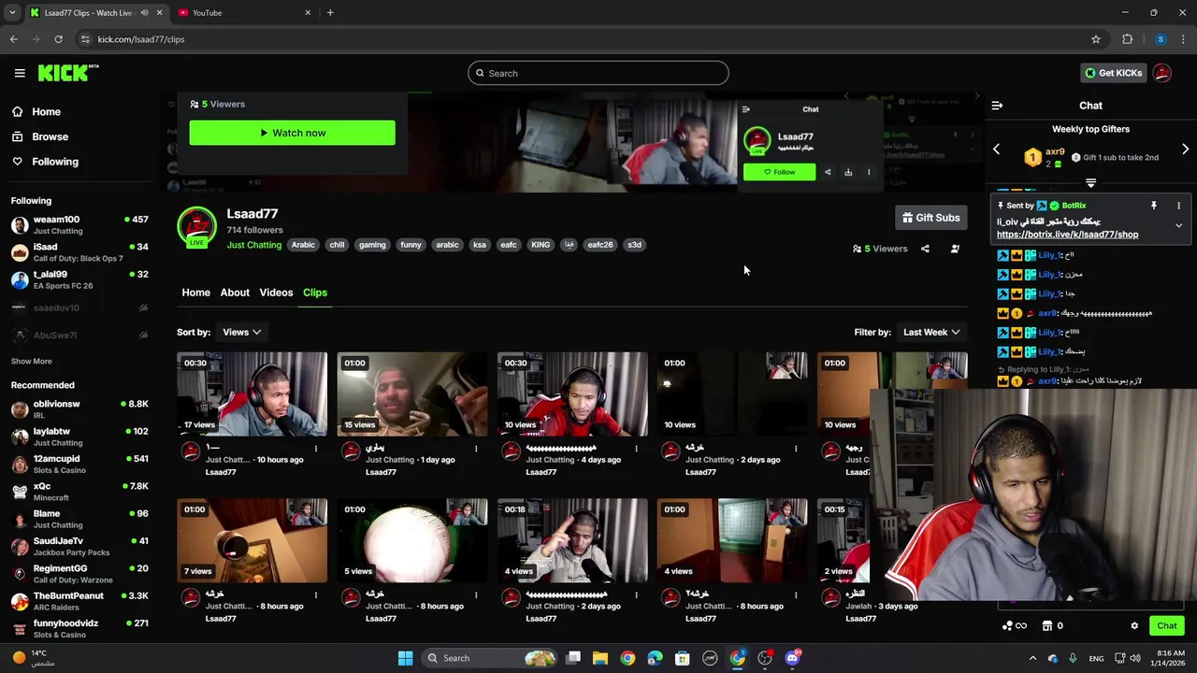The height and width of the screenshot is (673, 1197).
Task: Open new browser tab
Action: pyautogui.click(x=330, y=13)
